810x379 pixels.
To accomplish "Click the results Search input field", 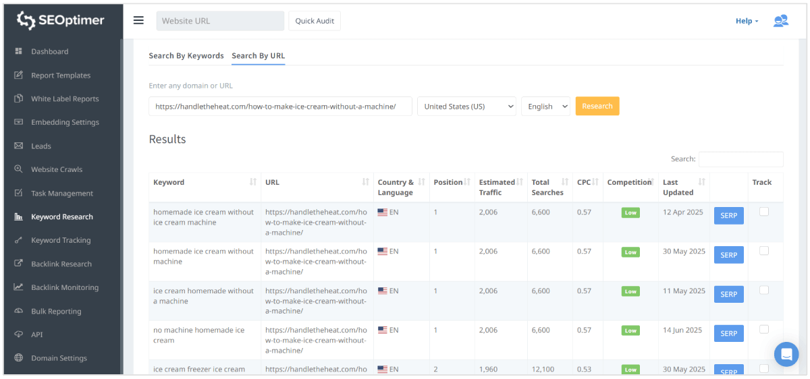I will coord(740,159).
